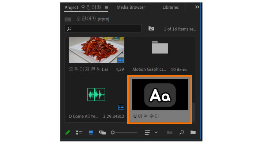The image size is (256, 144).
Task: Click the Automate to Sequence icon
Action: click(170, 132)
